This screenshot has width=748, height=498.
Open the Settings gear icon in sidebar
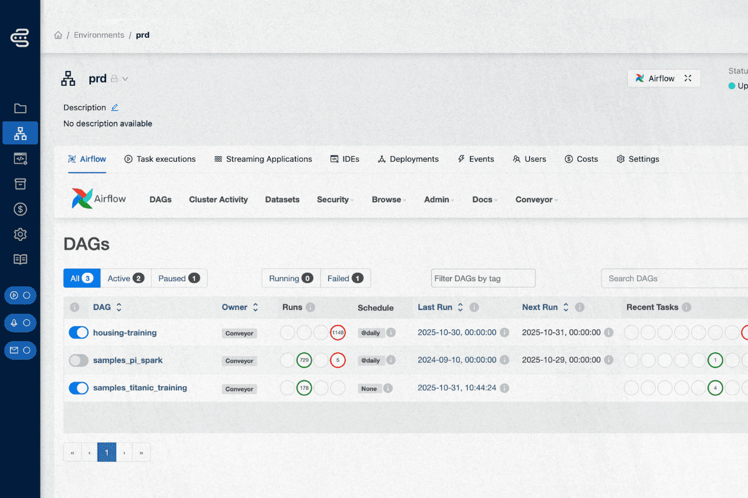20,234
